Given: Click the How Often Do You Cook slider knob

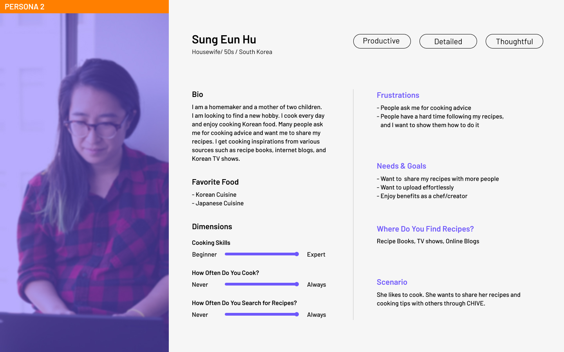Looking at the screenshot, I should click(x=297, y=284).
